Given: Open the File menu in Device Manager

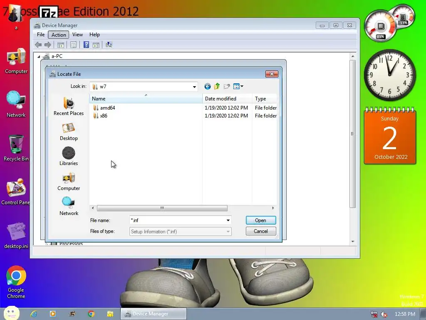Looking at the screenshot, I should point(41,35).
